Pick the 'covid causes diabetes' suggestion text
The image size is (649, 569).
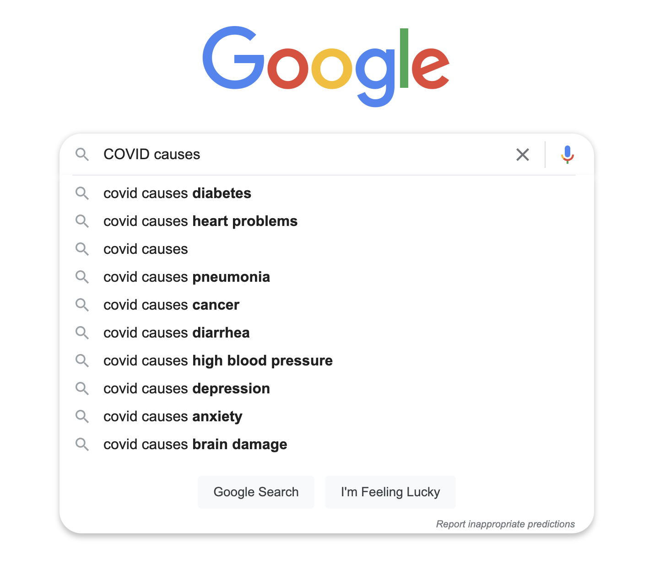coord(177,193)
